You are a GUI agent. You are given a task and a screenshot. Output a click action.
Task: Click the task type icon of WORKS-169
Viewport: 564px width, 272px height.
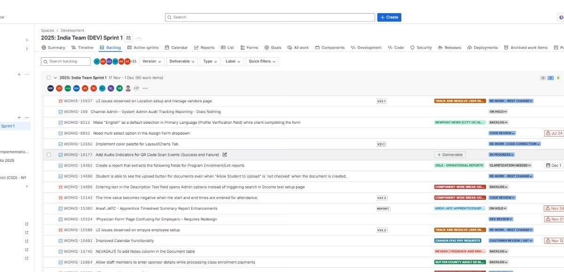[61, 112]
